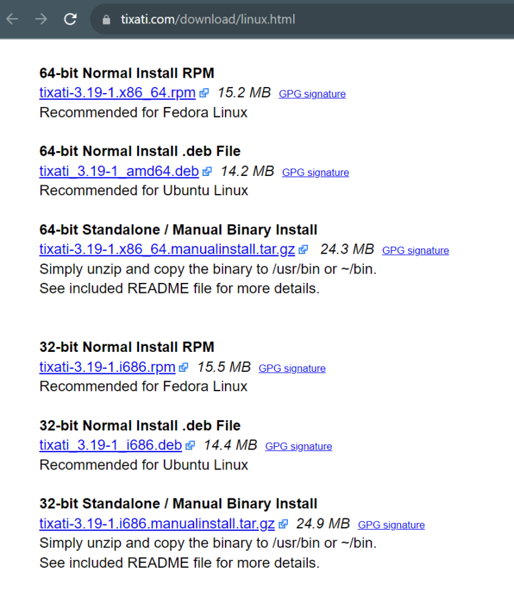Screen dimensions: 514x610
Task: Download tixati_3.19-1_i686.deb
Action: tap(110, 445)
